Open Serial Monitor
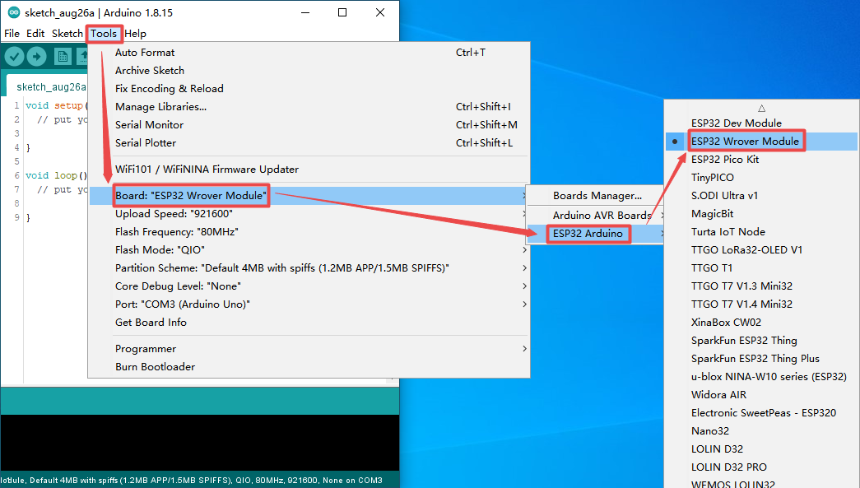This screenshot has height=488, width=860. (309, 125)
